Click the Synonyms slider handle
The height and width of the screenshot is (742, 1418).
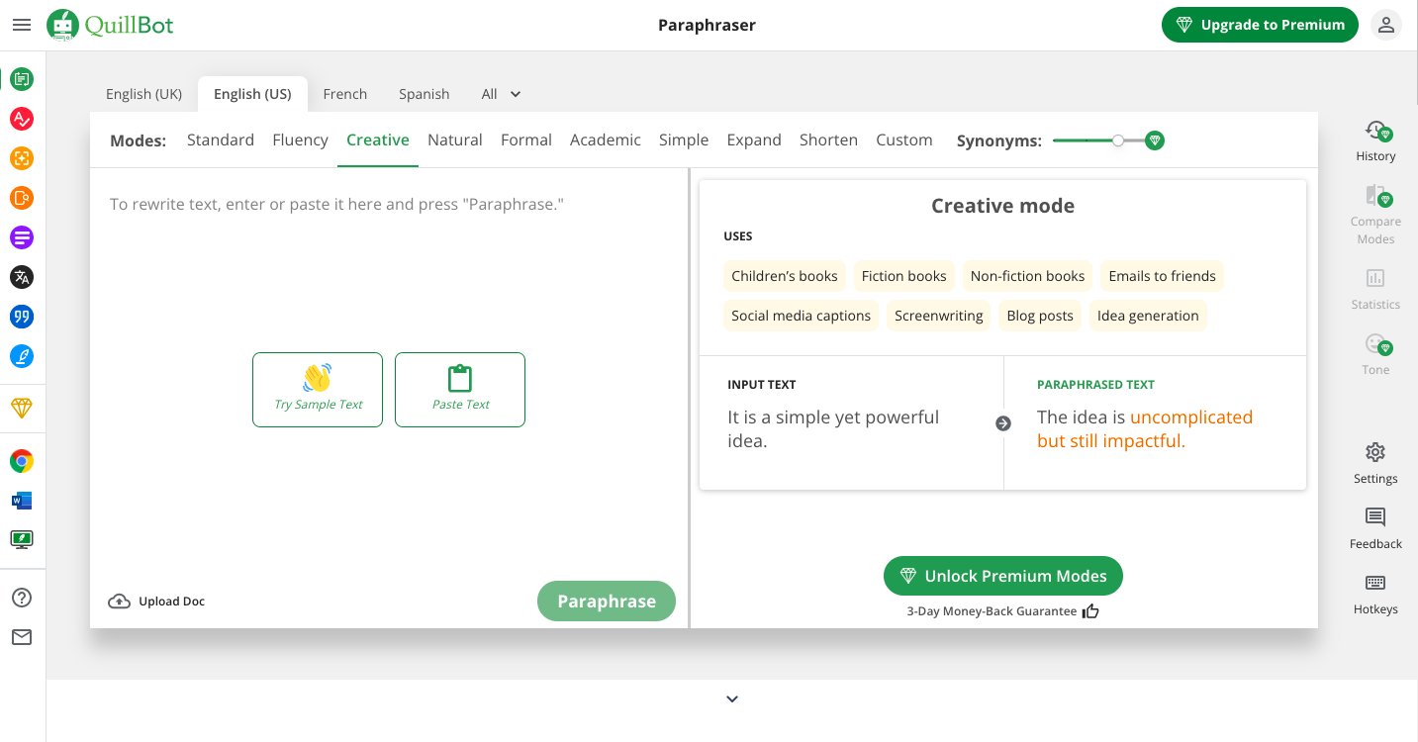click(x=1118, y=140)
